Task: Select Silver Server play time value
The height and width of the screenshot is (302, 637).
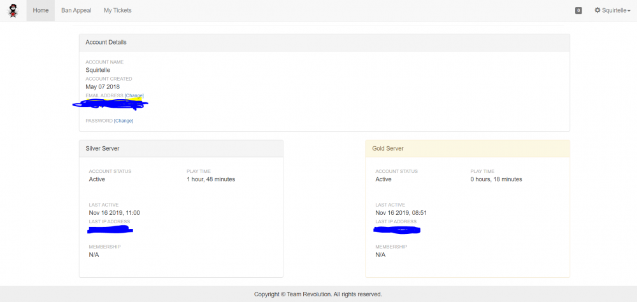Action: tap(211, 179)
